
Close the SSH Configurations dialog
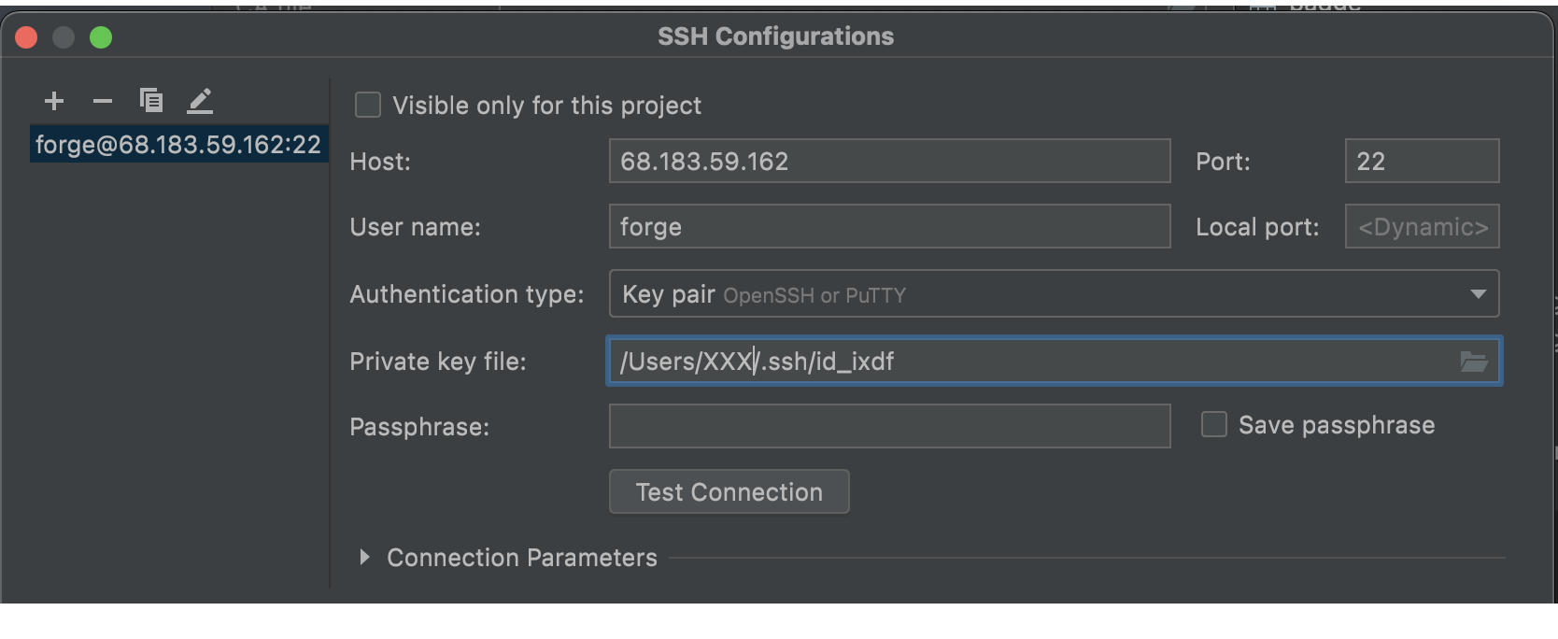coord(26,37)
